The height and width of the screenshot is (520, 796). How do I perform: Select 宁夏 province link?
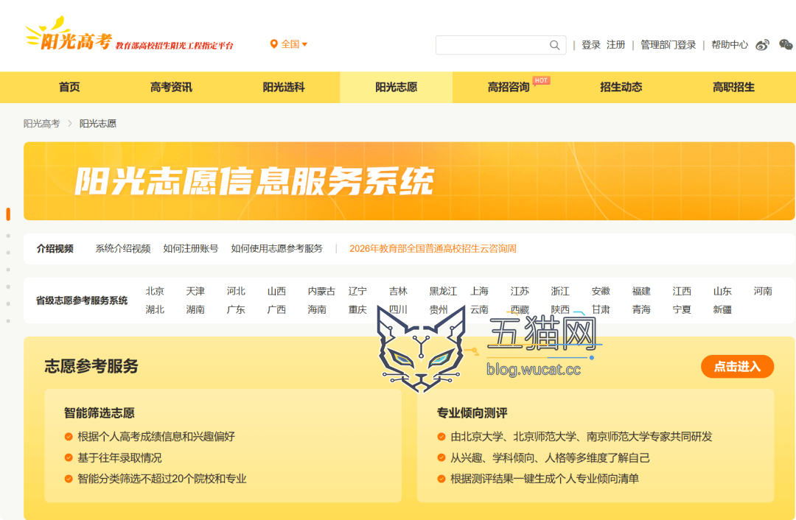tap(682, 309)
